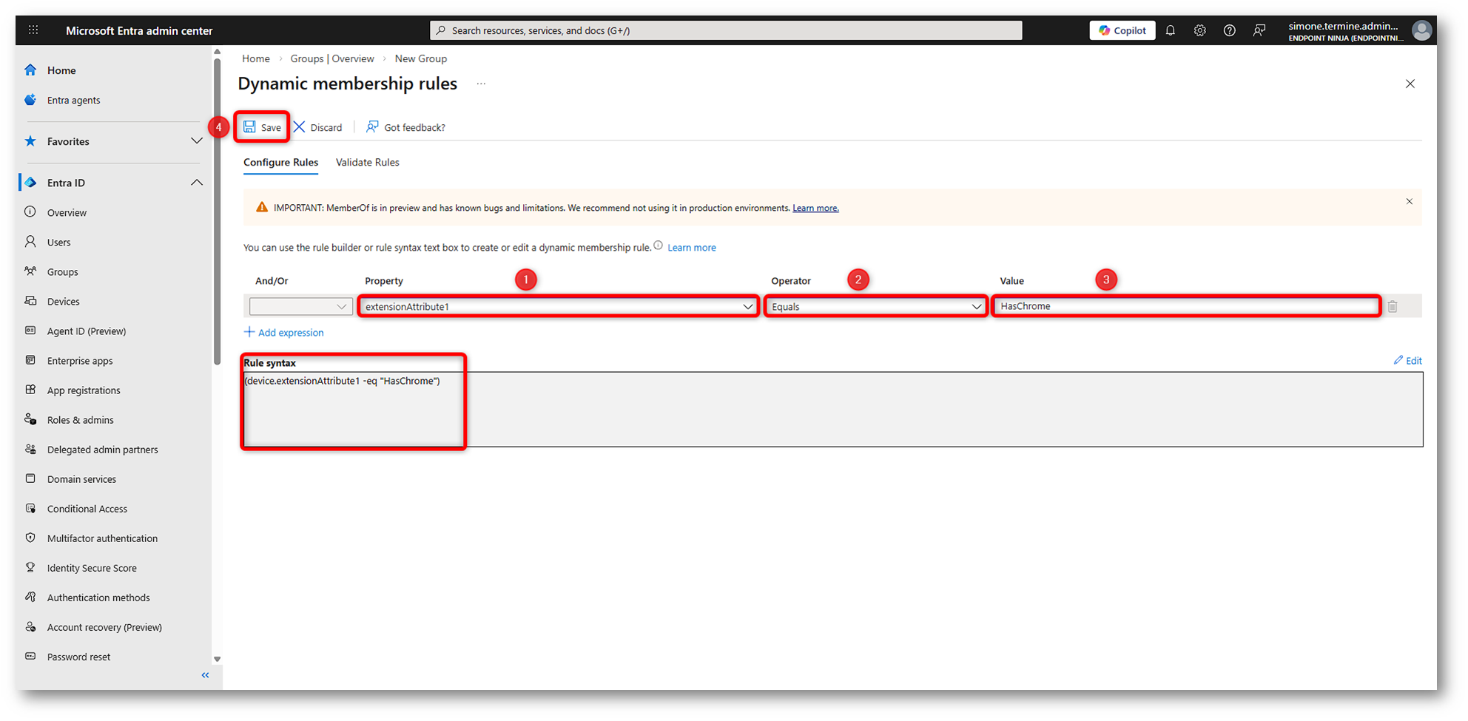Open the Operator dropdown showing Equals
Screen dimensions: 1468x721
tap(877, 306)
